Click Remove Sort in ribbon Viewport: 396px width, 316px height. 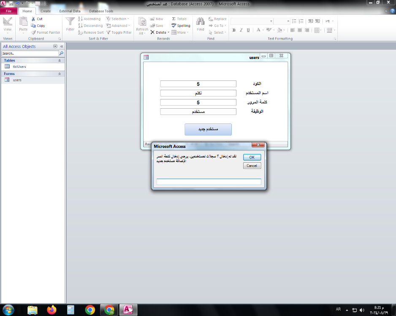(x=91, y=32)
